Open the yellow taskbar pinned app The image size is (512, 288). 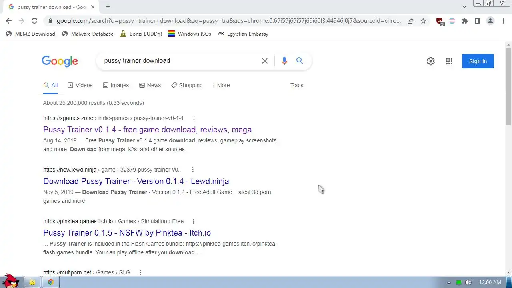pyautogui.click(x=32, y=282)
